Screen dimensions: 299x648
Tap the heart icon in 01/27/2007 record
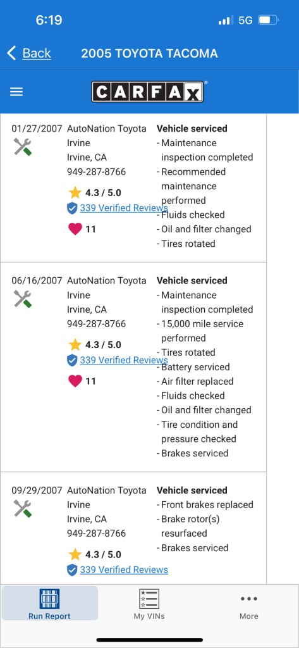tap(75, 229)
